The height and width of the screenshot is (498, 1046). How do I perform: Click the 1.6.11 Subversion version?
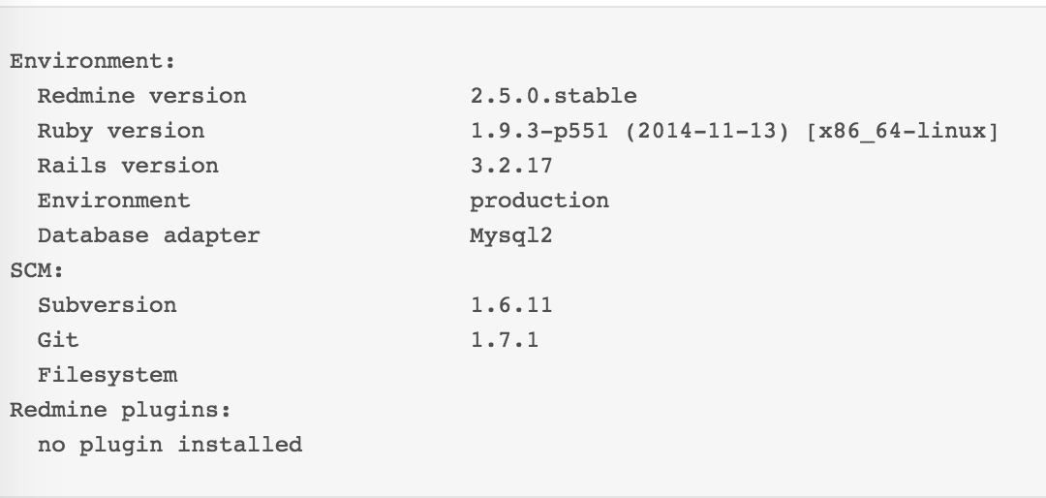coord(511,305)
